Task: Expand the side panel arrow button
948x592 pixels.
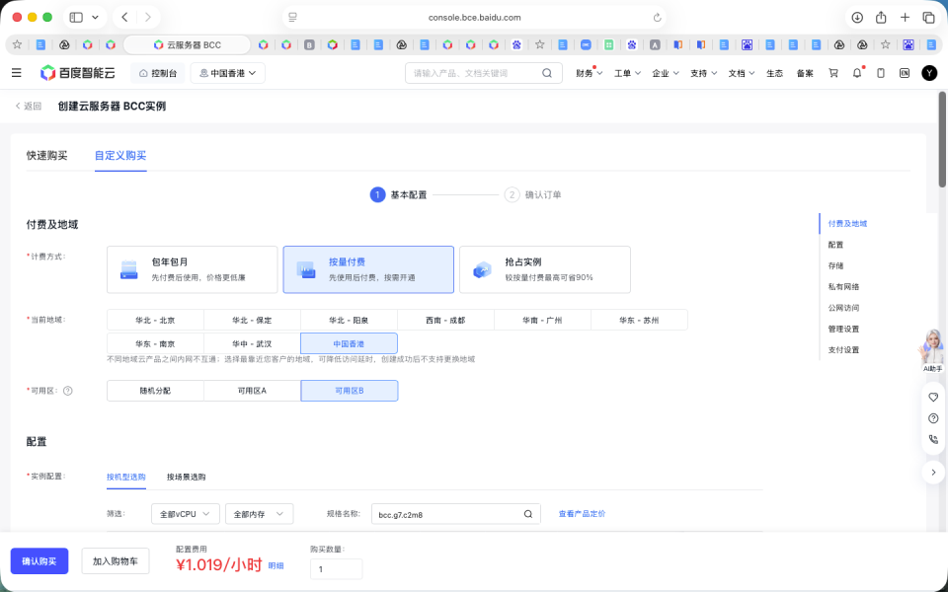Action: (933, 473)
